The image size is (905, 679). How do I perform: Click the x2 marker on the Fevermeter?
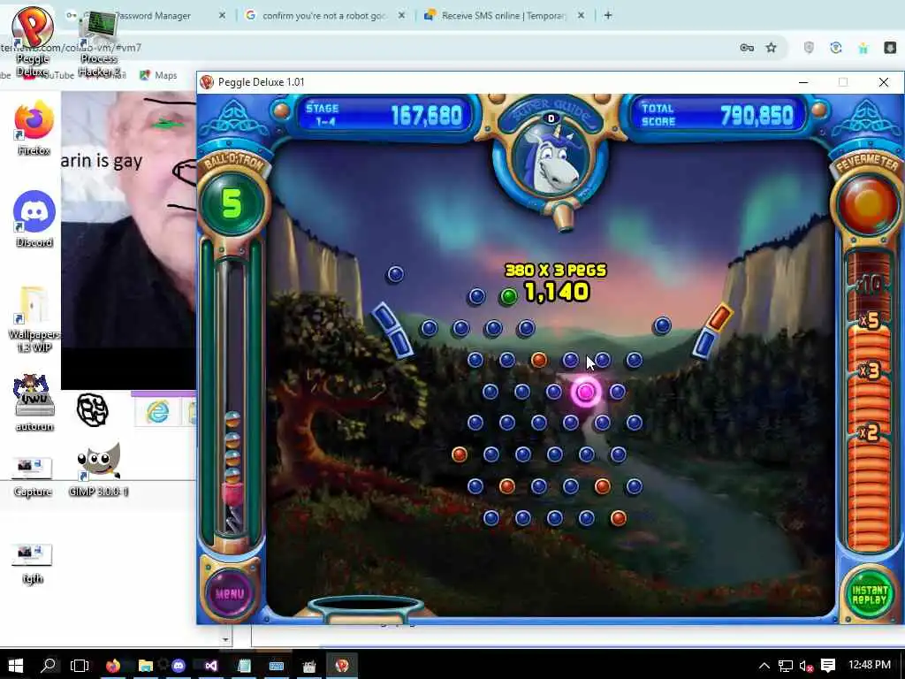(869, 431)
